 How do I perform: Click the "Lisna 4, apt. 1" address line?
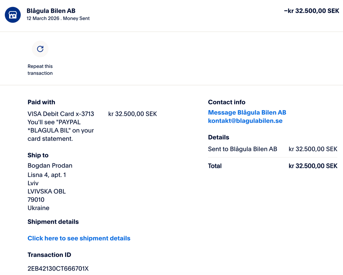pyautogui.click(x=47, y=175)
